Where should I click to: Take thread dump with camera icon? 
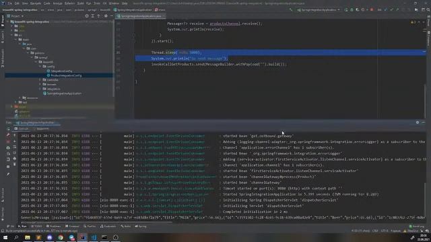tap(8, 148)
